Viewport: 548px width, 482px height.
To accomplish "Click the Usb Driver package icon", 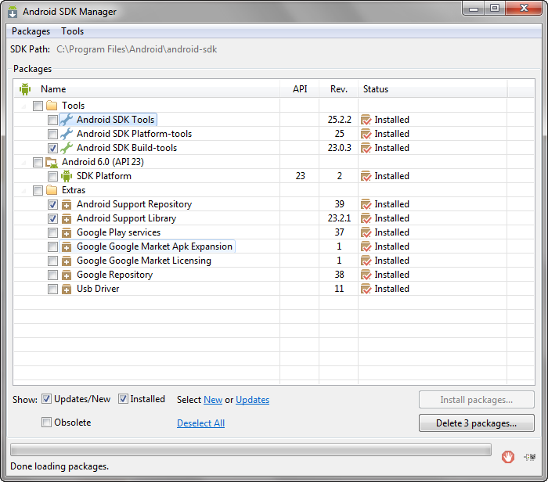I will coord(67,289).
